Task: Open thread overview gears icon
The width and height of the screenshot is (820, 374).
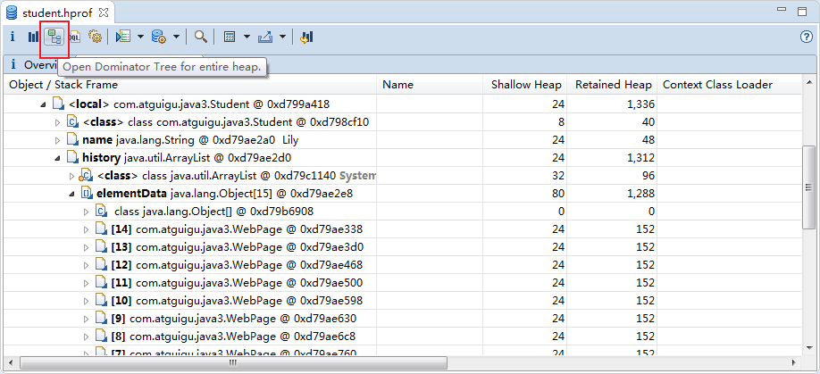Action: point(95,37)
